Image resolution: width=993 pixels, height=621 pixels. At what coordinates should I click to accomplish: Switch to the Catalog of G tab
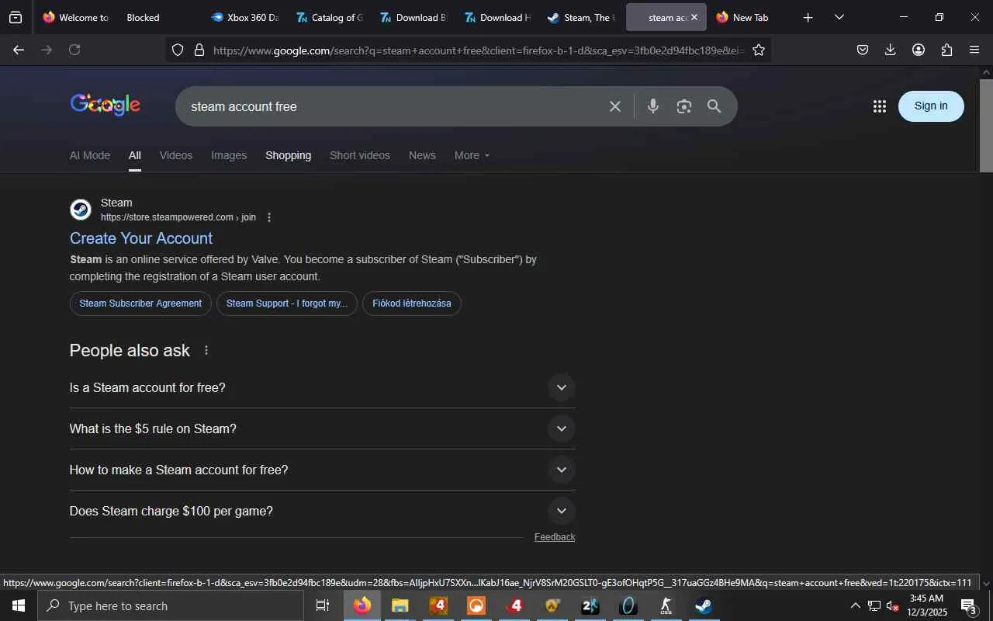point(329,17)
